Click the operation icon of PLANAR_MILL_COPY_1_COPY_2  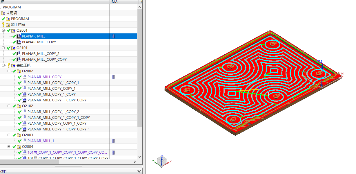(x=24, y=112)
